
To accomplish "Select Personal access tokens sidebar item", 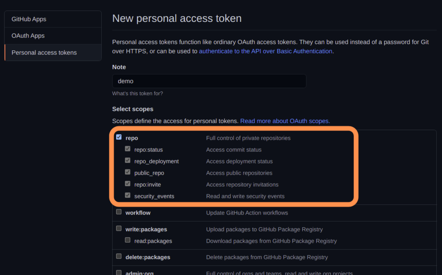I will click(x=44, y=53).
